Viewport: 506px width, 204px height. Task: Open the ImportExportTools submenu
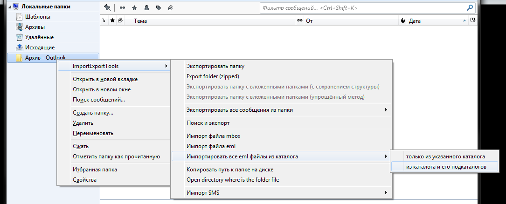coord(114,66)
